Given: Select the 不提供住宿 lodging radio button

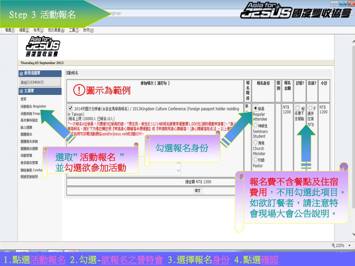Looking at the screenshot, I should click(310, 108).
